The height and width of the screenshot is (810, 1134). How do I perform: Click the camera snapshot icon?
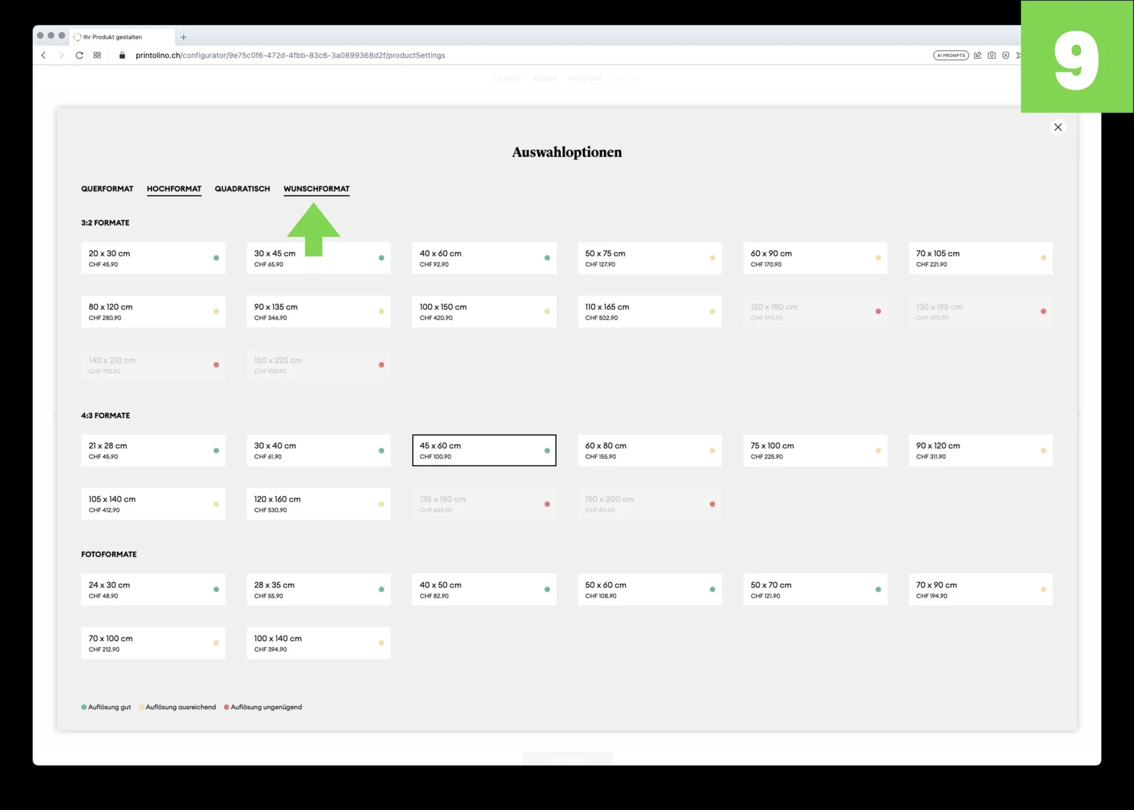tap(991, 55)
